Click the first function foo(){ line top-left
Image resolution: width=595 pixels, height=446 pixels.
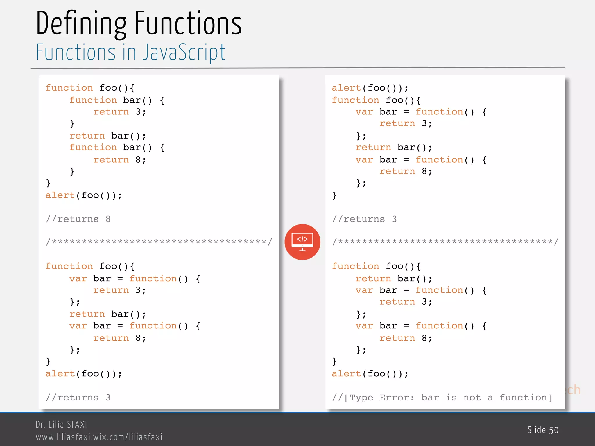point(90,88)
